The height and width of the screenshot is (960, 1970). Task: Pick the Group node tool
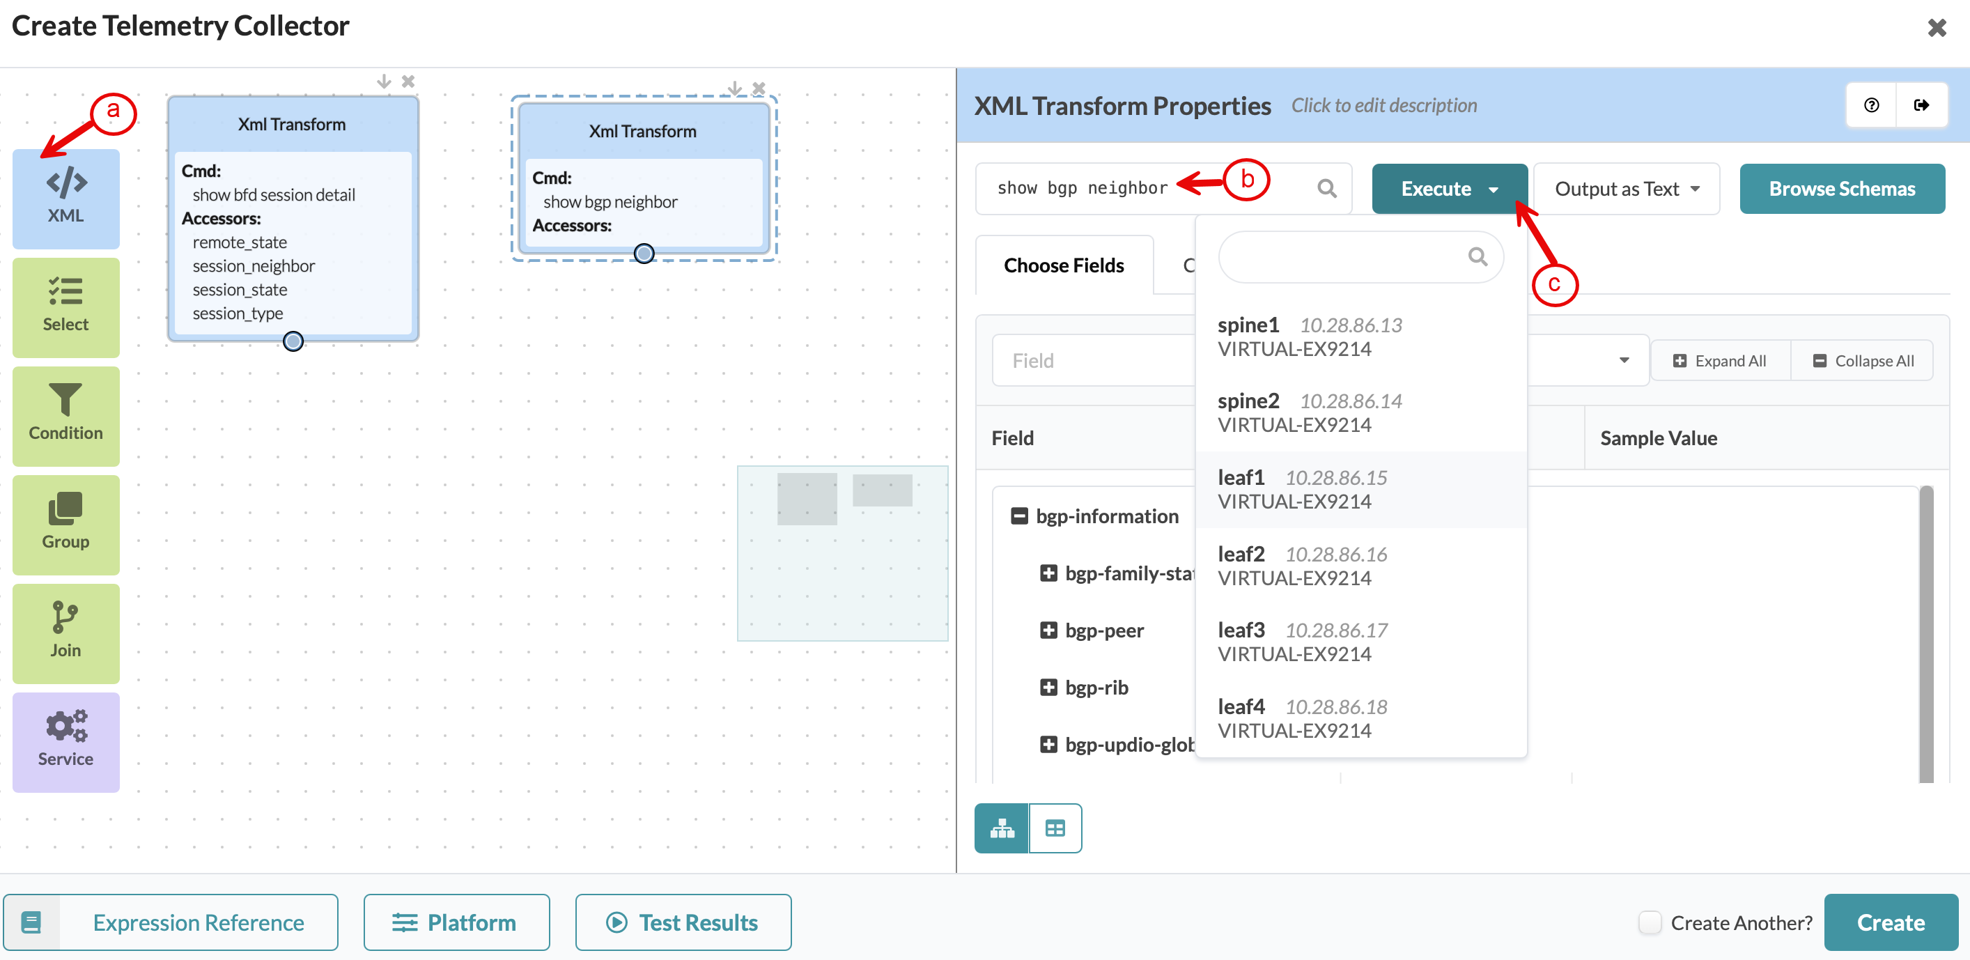[x=65, y=525]
